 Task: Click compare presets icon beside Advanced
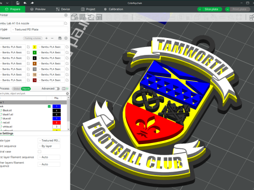point(63,89)
